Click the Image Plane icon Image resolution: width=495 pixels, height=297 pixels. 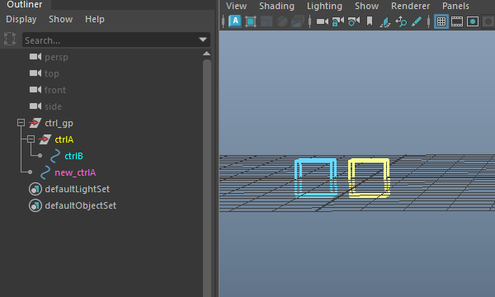pyautogui.click(x=385, y=21)
